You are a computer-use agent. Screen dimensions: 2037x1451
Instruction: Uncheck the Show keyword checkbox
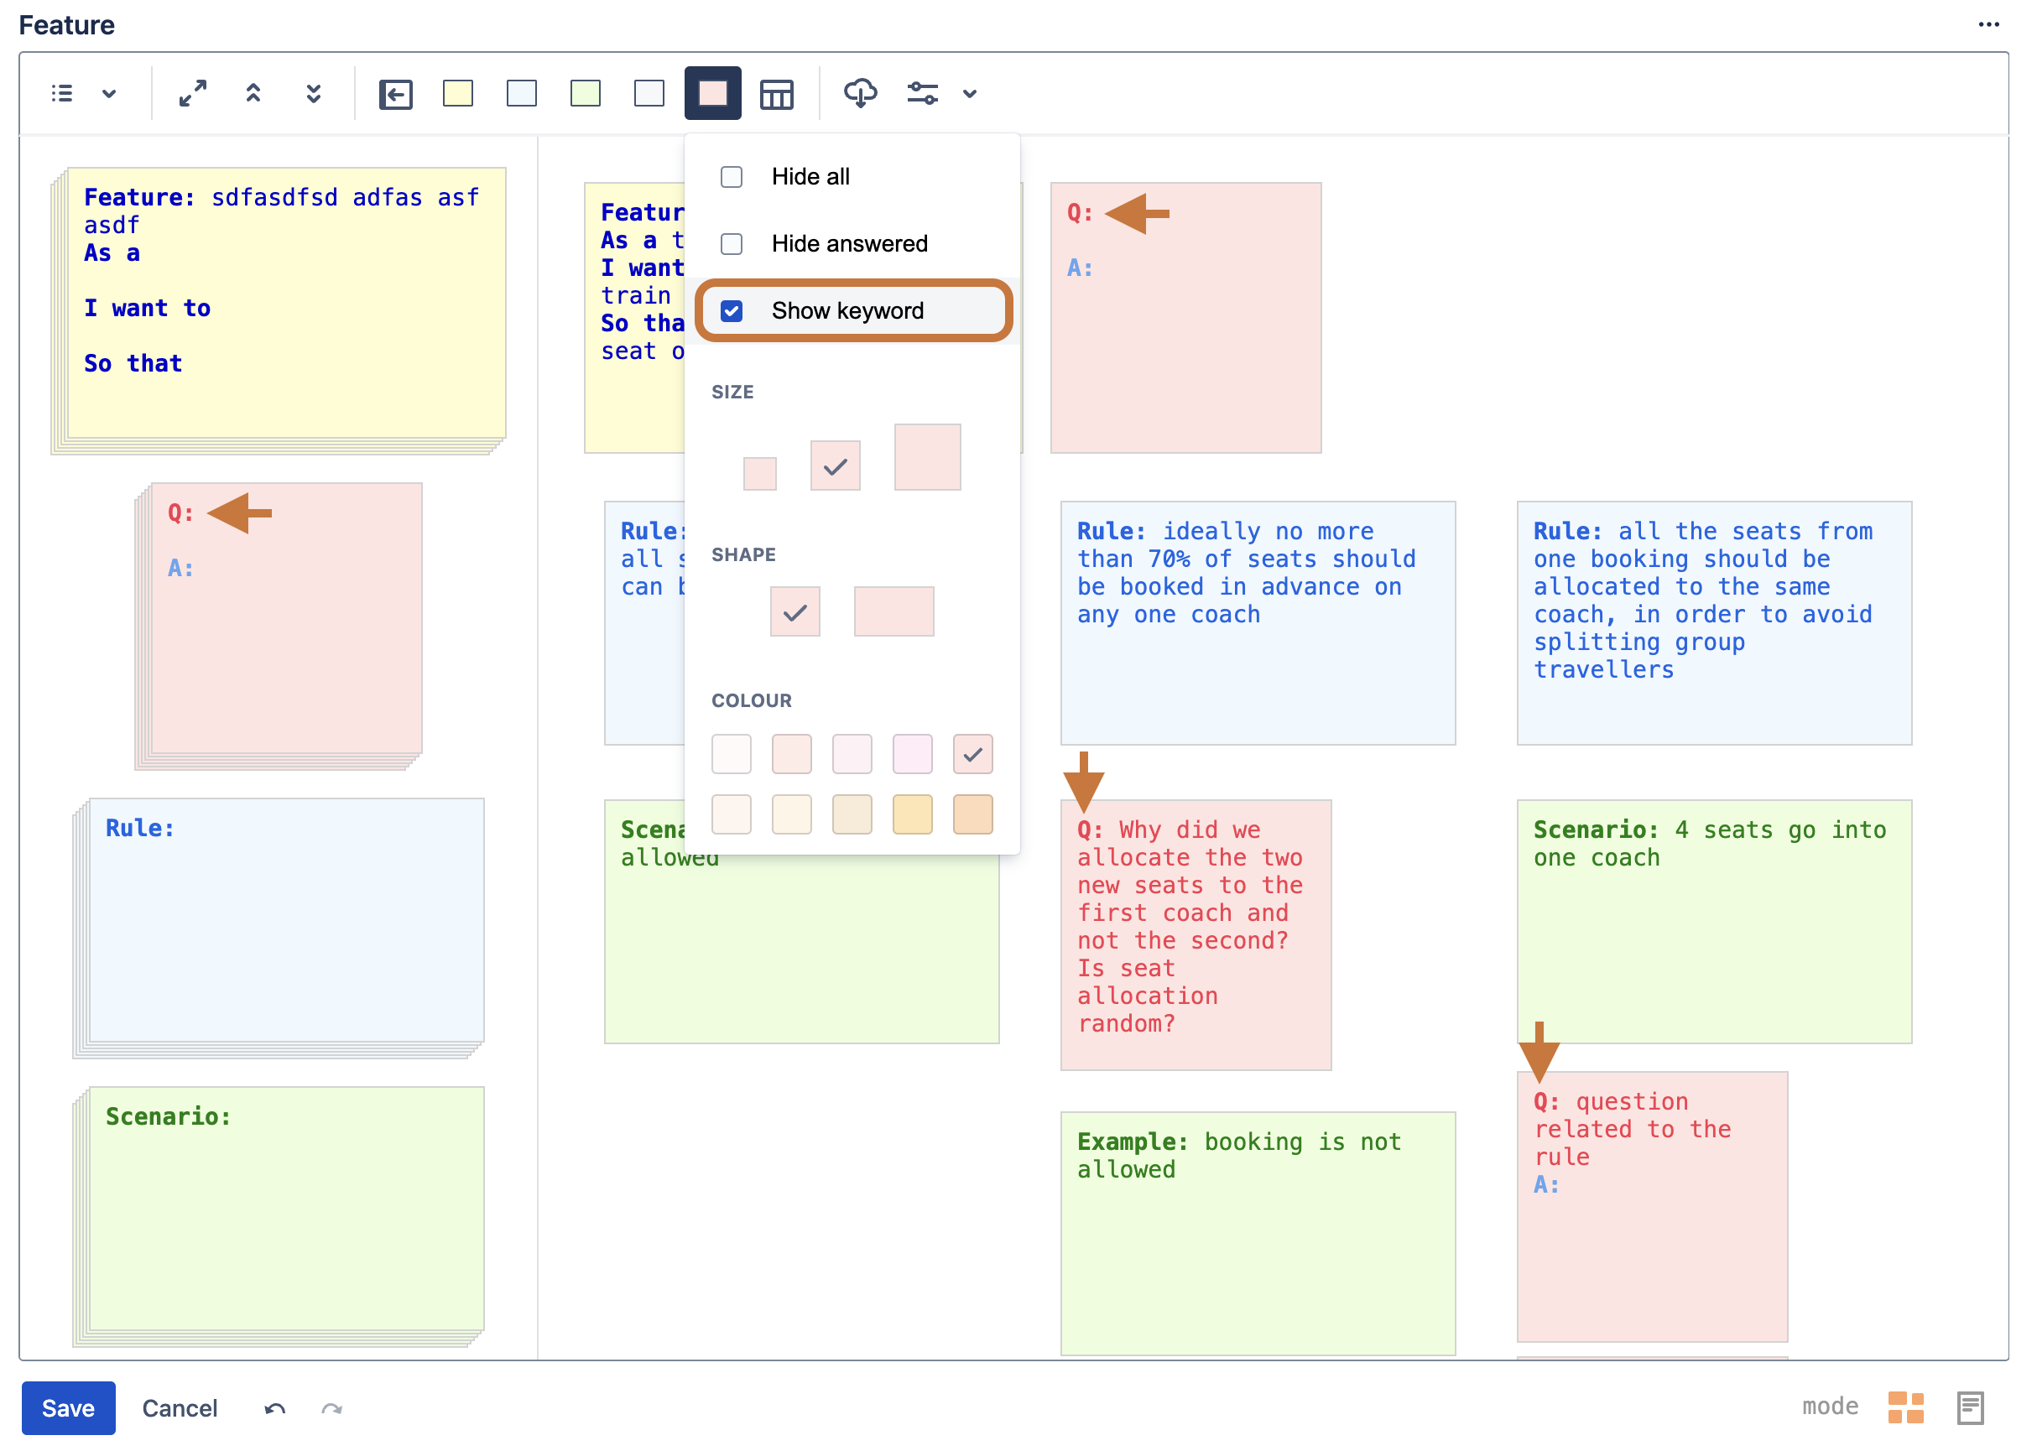coord(732,311)
